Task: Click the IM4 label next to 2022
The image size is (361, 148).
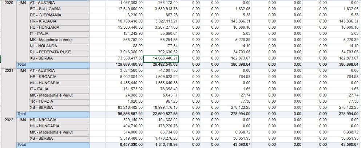Action: click(x=23, y=120)
